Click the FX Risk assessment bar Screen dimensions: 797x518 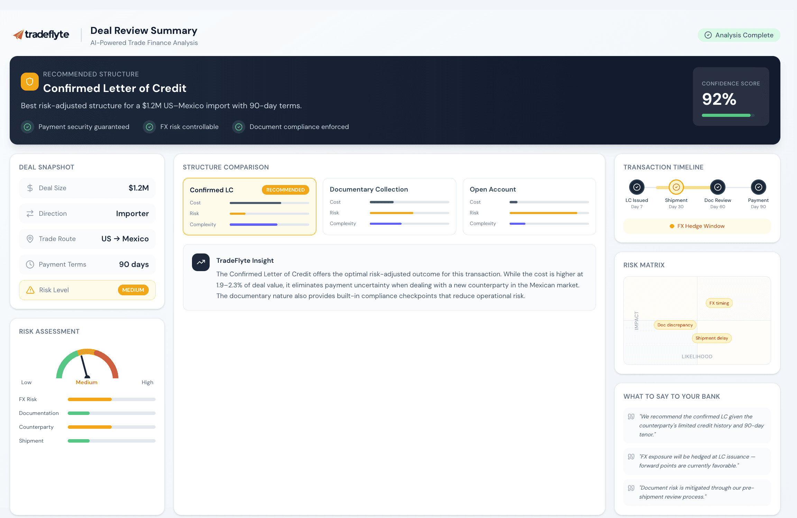pos(111,399)
